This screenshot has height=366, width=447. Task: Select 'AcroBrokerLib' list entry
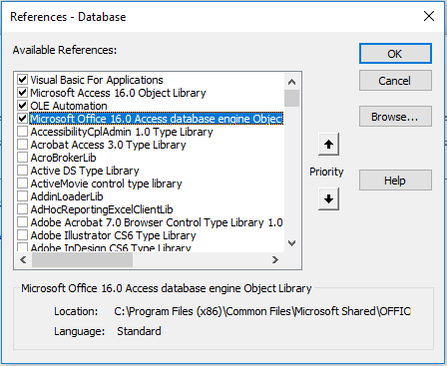click(x=63, y=158)
